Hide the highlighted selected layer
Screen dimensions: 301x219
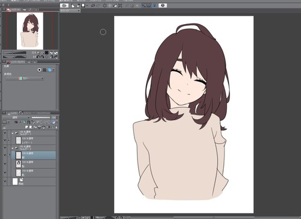pyautogui.click(x=5, y=155)
